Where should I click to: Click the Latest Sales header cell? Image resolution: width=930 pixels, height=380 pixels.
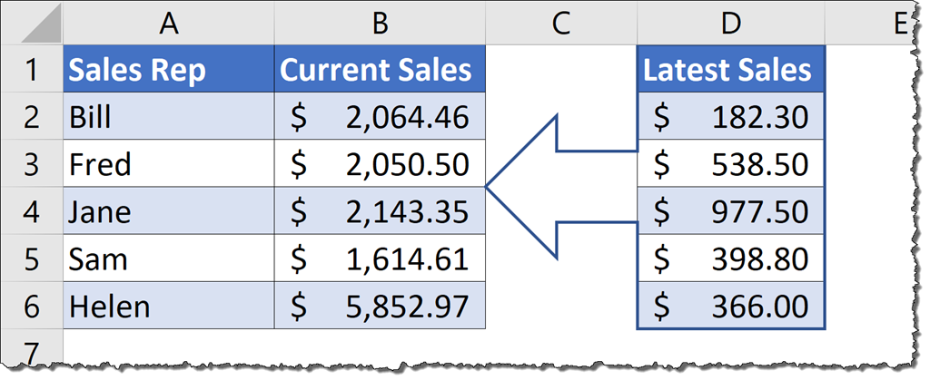pyautogui.click(x=731, y=70)
